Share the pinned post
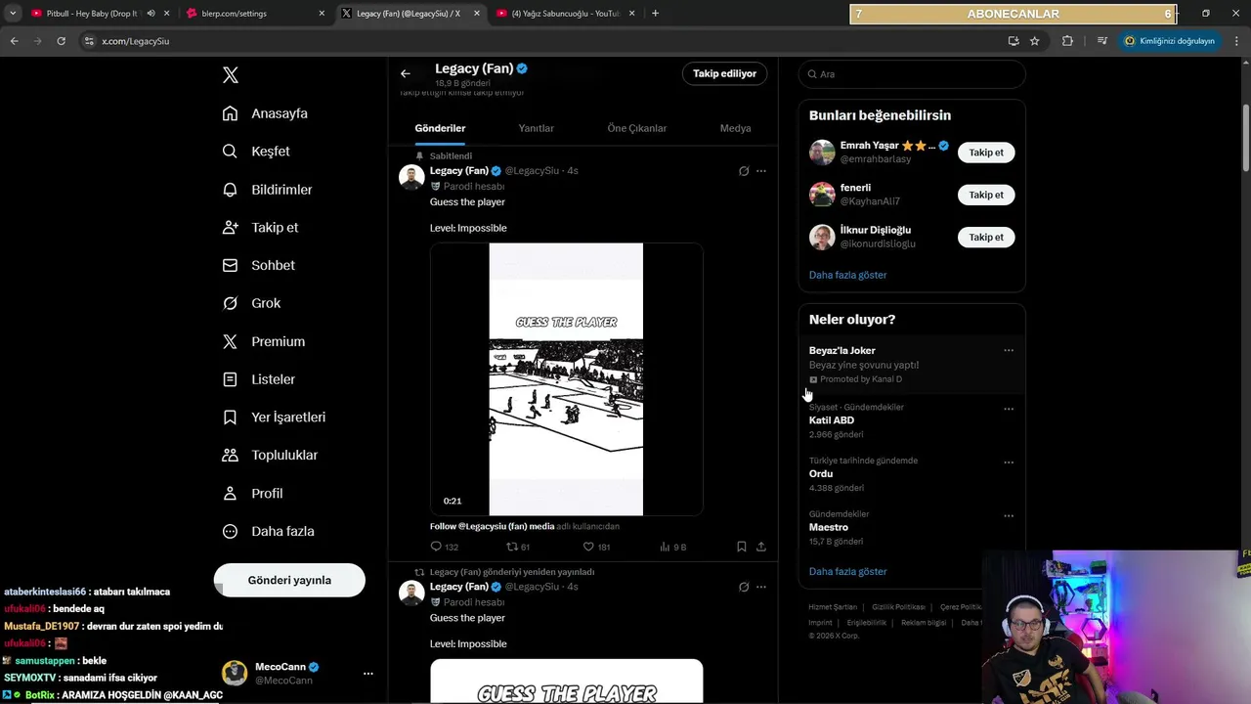 click(x=761, y=547)
